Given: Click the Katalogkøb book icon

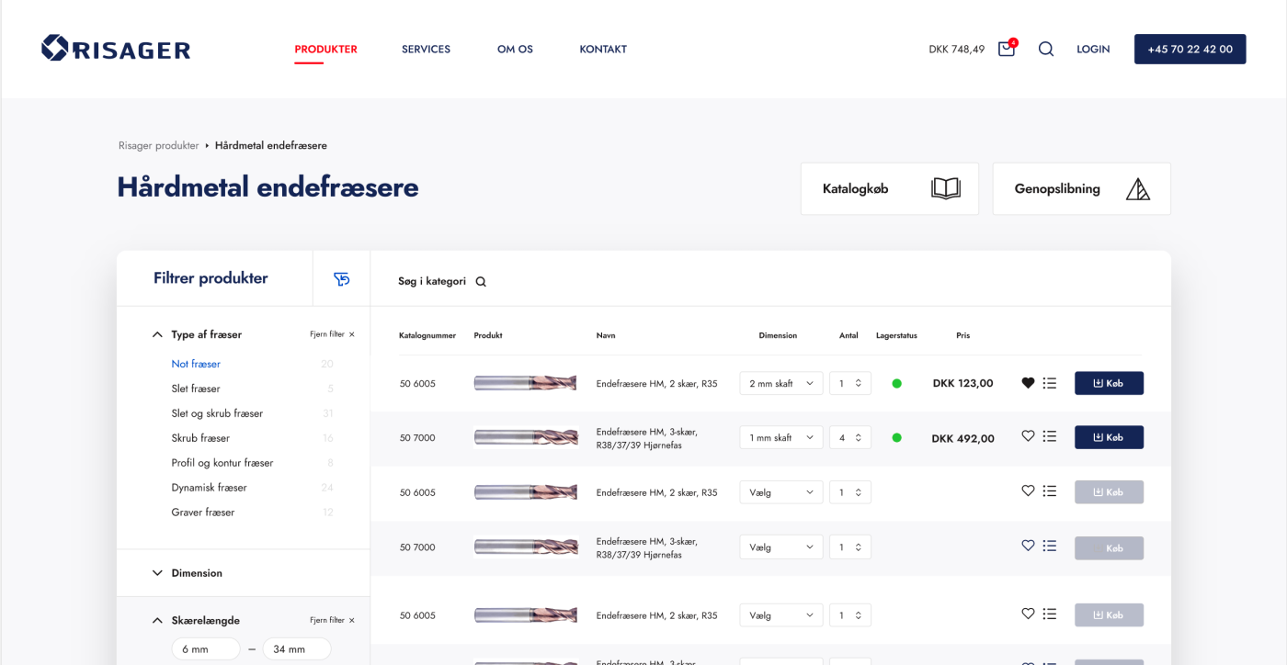Looking at the screenshot, I should (945, 189).
